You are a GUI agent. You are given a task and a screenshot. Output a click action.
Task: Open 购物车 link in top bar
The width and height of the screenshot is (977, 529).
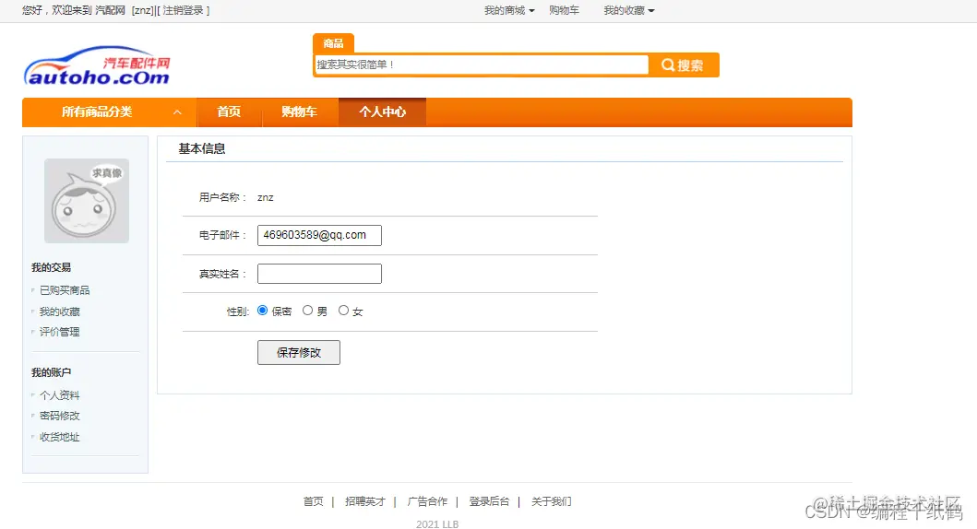click(x=564, y=10)
